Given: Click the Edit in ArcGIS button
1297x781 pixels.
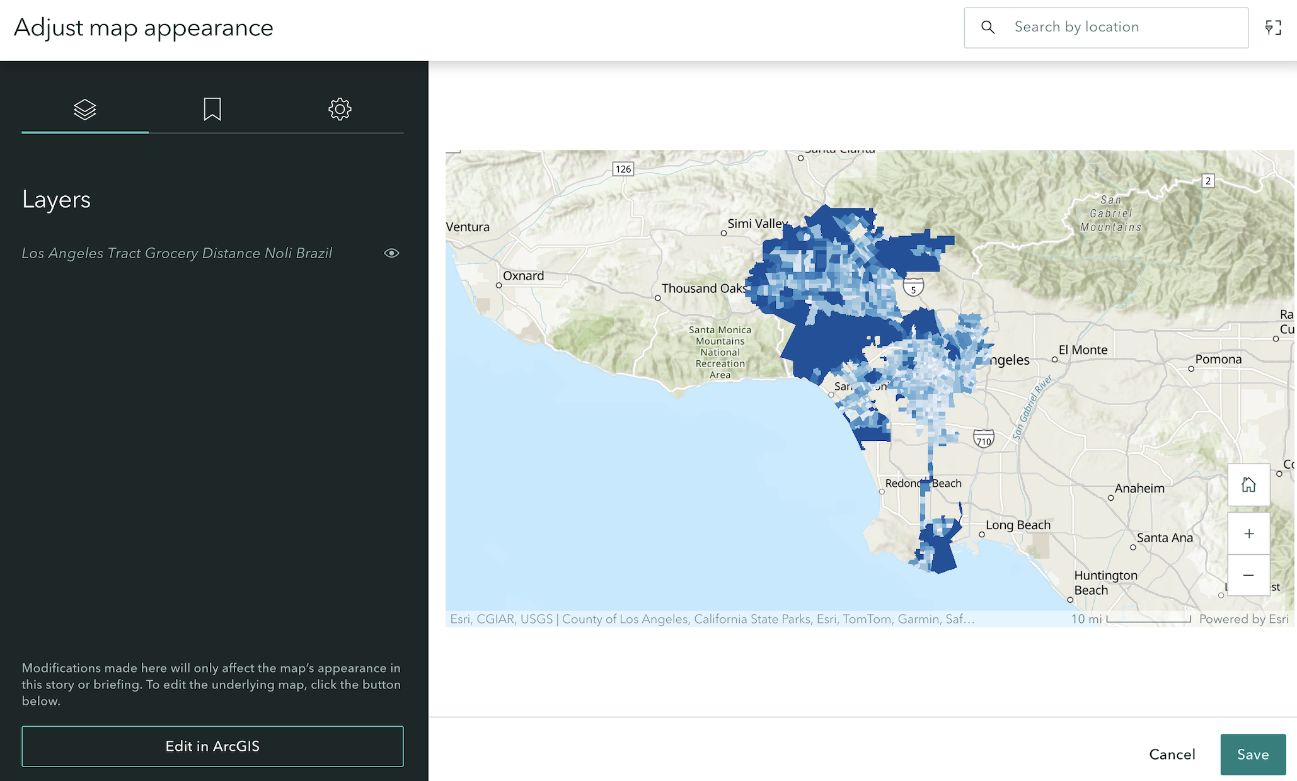Looking at the screenshot, I should [212, 746].
